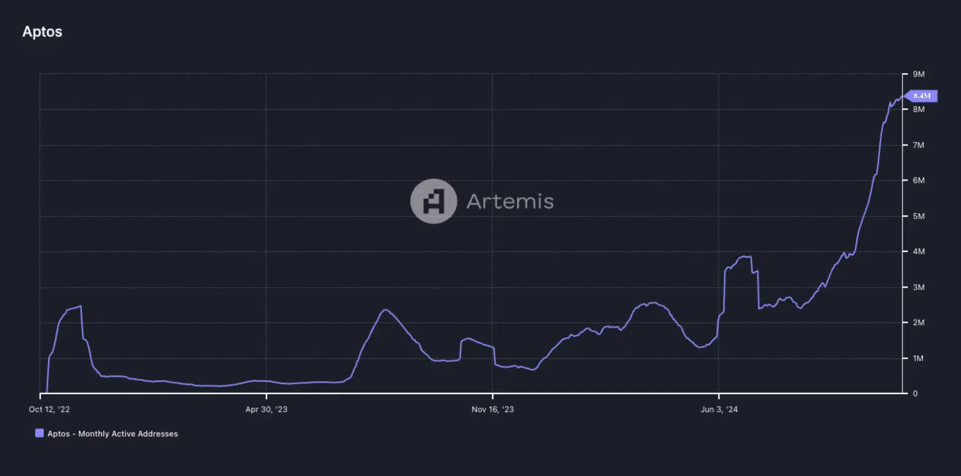The height and width of the screenshot is (476, 961).
Task: Click the 3M y-axis label
Action: [x=918, y=287]
